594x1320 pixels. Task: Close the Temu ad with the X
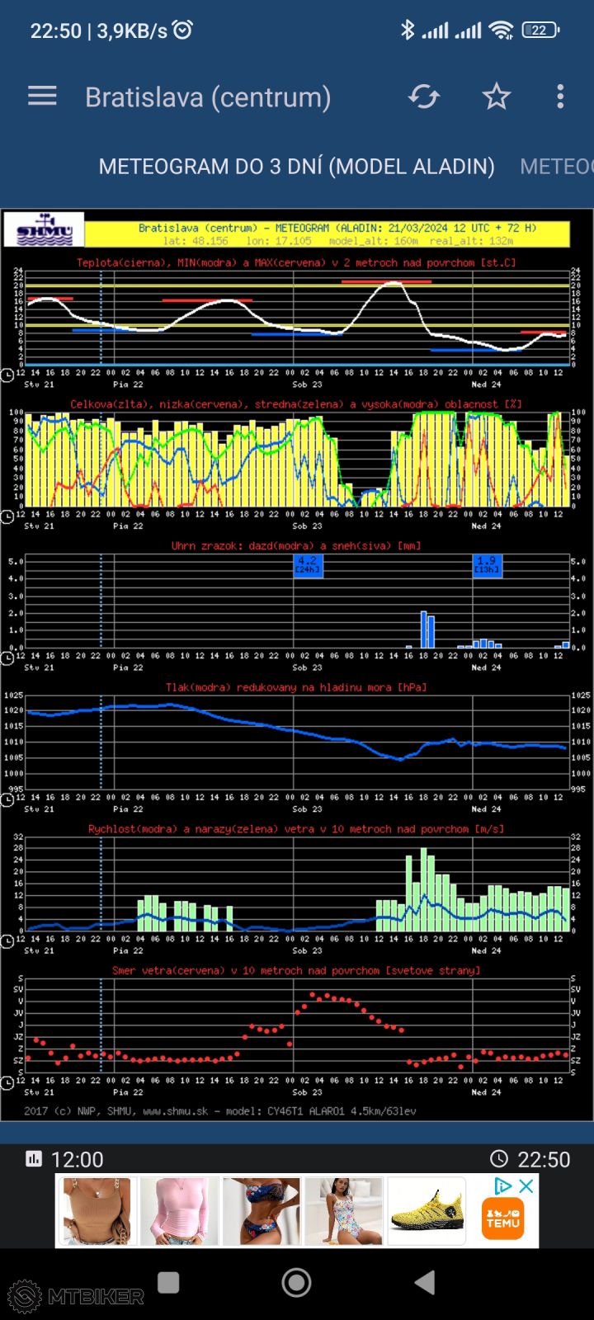(526, 1186)
